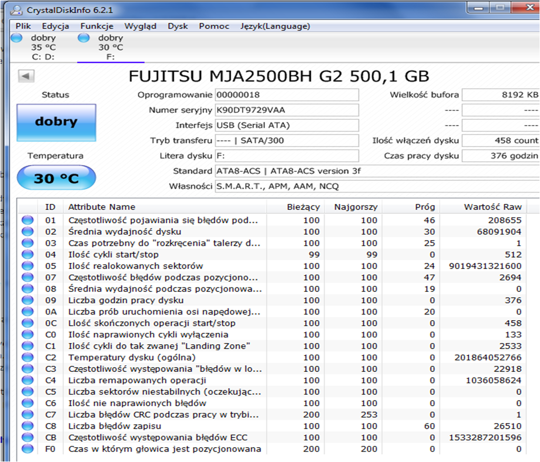Click the status orb of attribute 05
The width and height of the screenshot is (540, 462).
[28, 266]
